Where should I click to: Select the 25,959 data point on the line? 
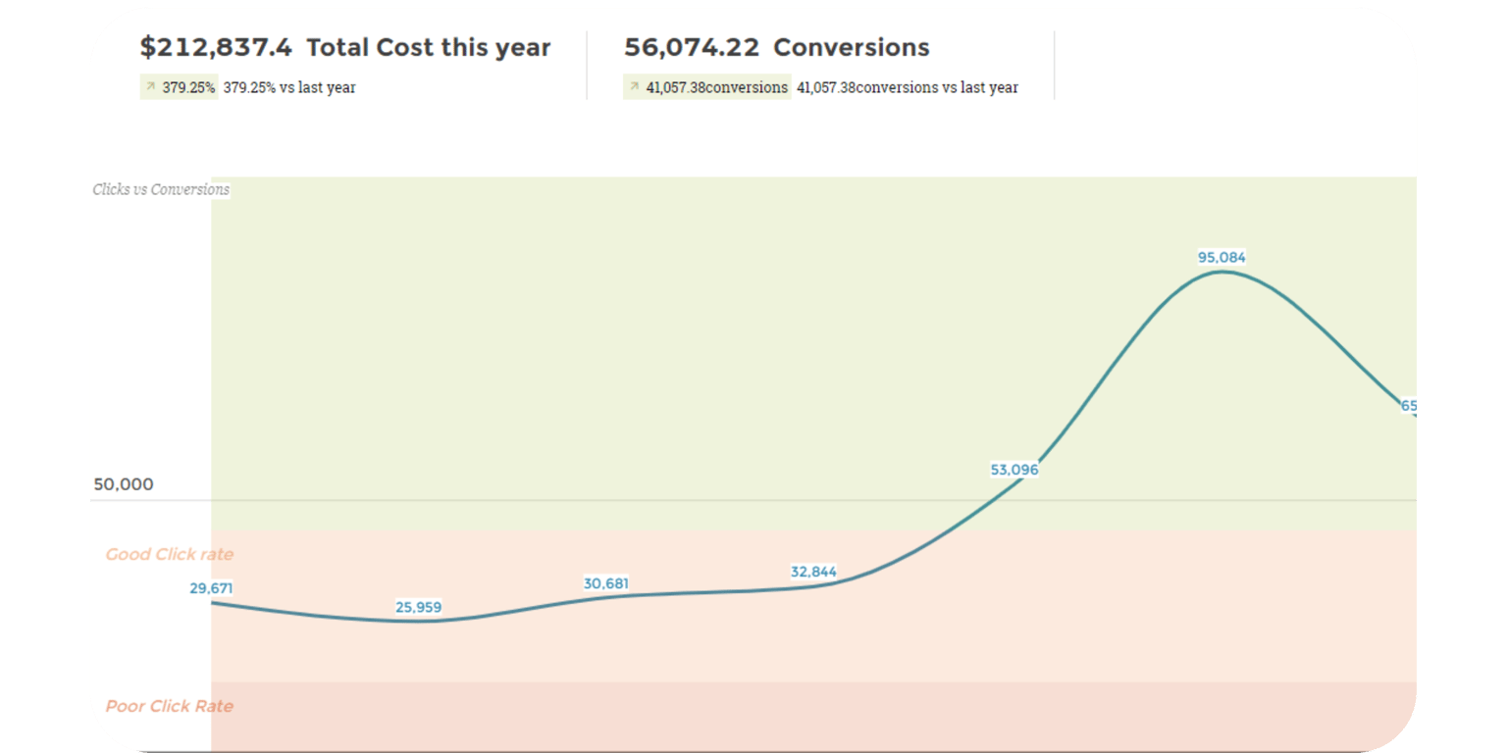[419, 621]
